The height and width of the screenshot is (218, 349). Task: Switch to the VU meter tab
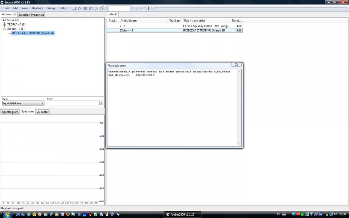click(x=42, y=112)
